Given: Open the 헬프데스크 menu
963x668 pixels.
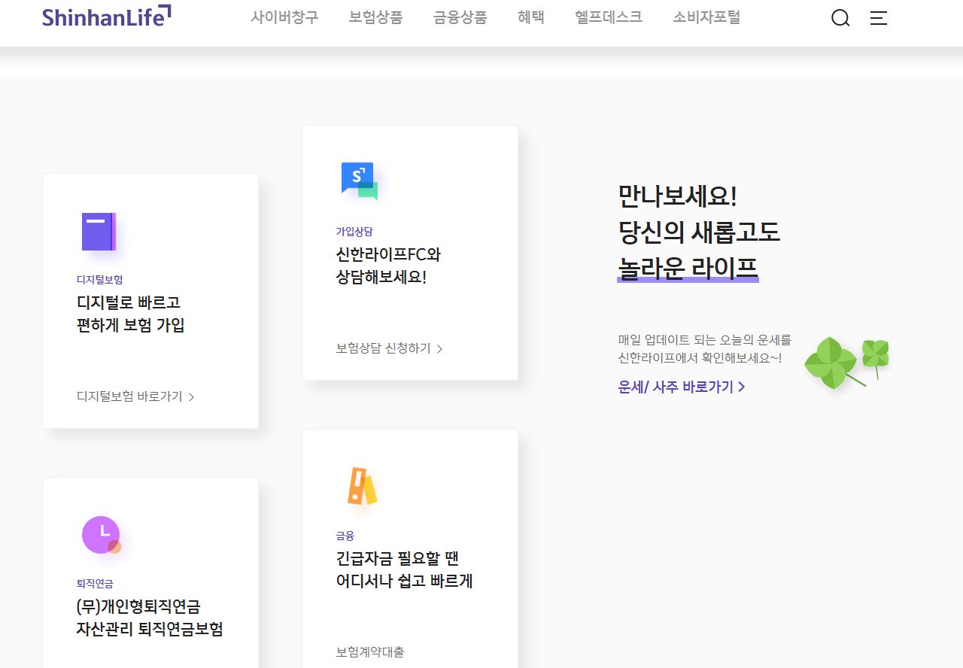Looking at the screenshot, I should coord(609,17).
